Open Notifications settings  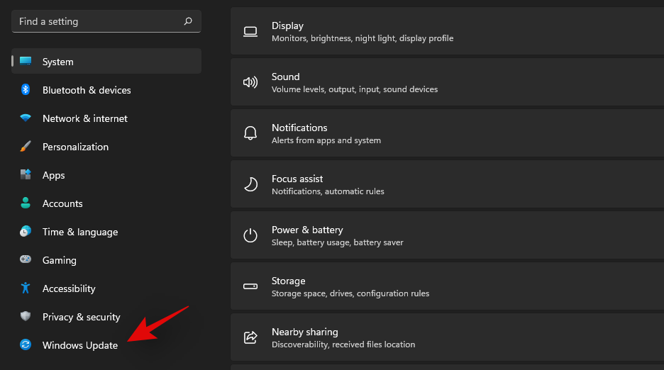tap(447, 133)
